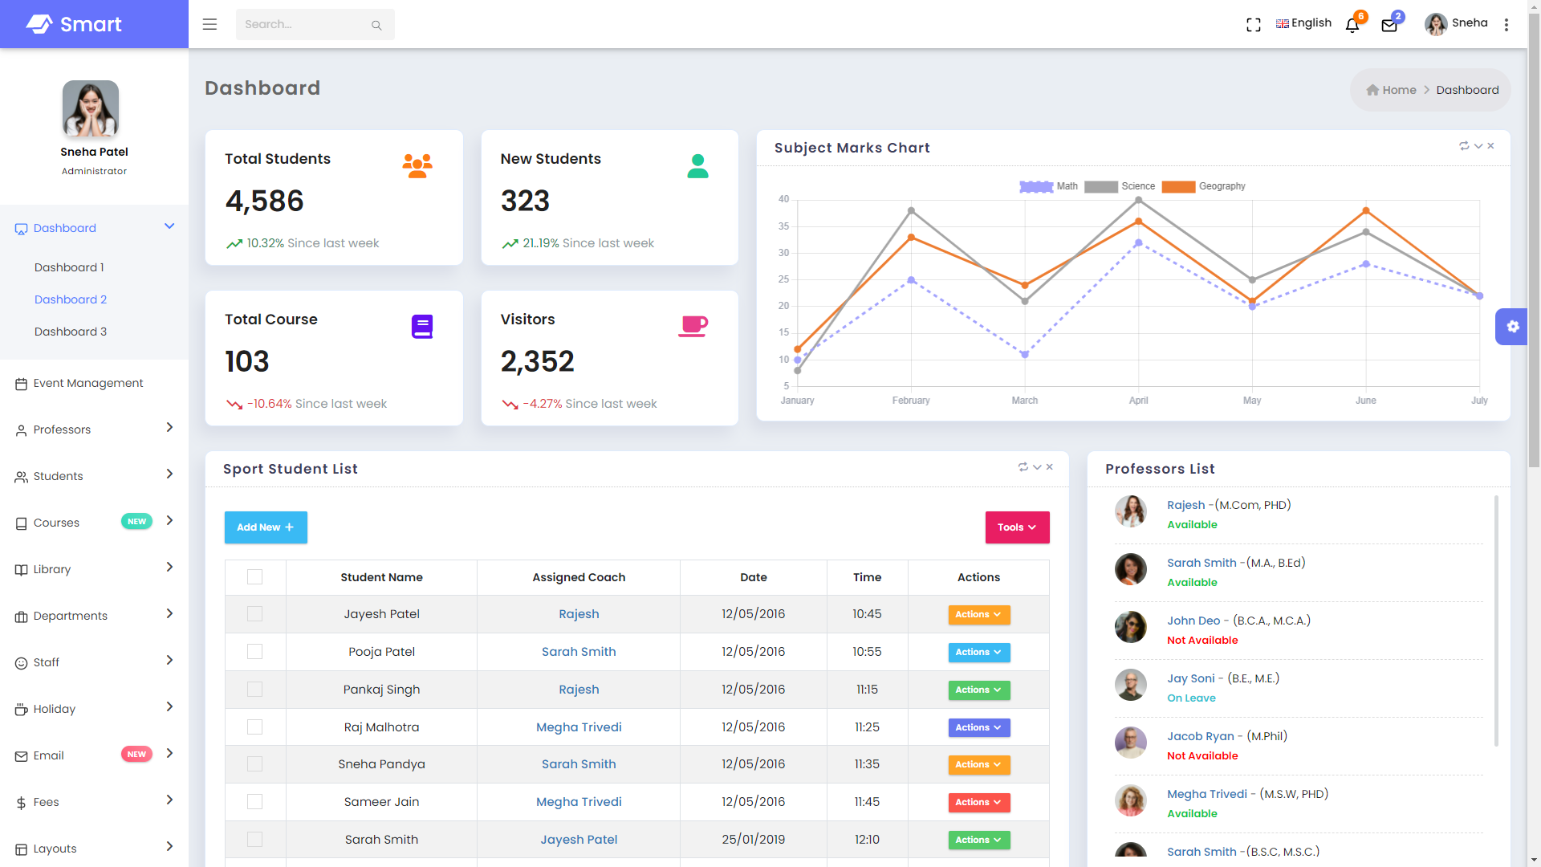Click the Add New button

[266, 527]
